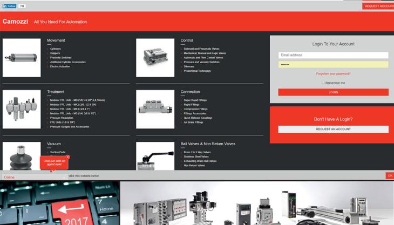Open Solenoid and Pneumatic Valves
Screen dimensions: 394x225
coord(201,49)
